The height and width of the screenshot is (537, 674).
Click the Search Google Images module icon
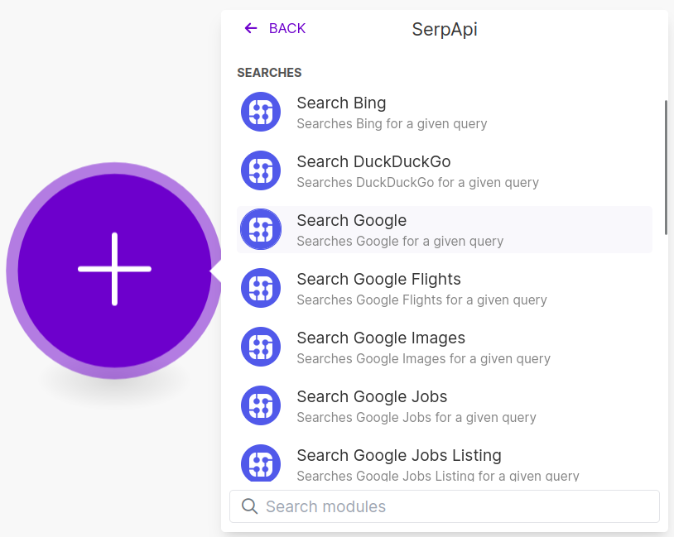coord(261,347)
